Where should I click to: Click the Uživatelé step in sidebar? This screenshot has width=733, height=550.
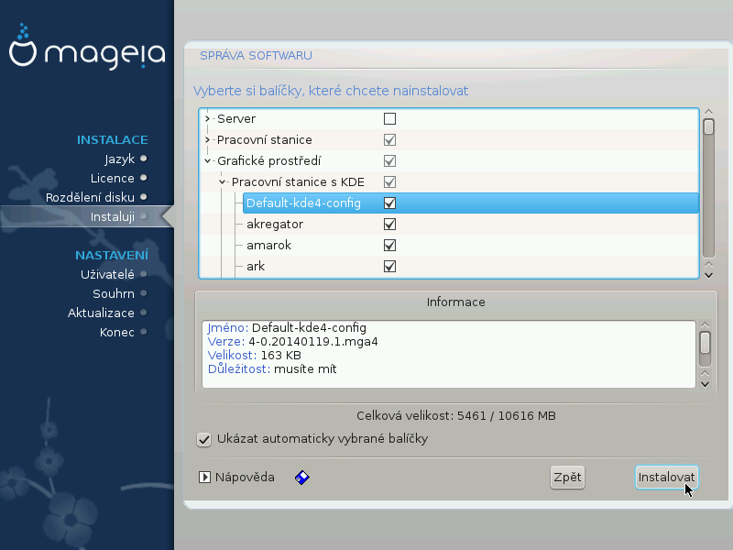tap(107, 274)
